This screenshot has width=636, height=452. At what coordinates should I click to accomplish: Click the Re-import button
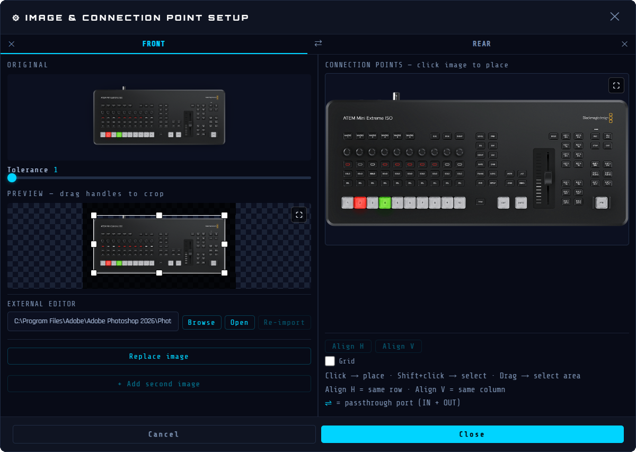(x=284, y=322)
